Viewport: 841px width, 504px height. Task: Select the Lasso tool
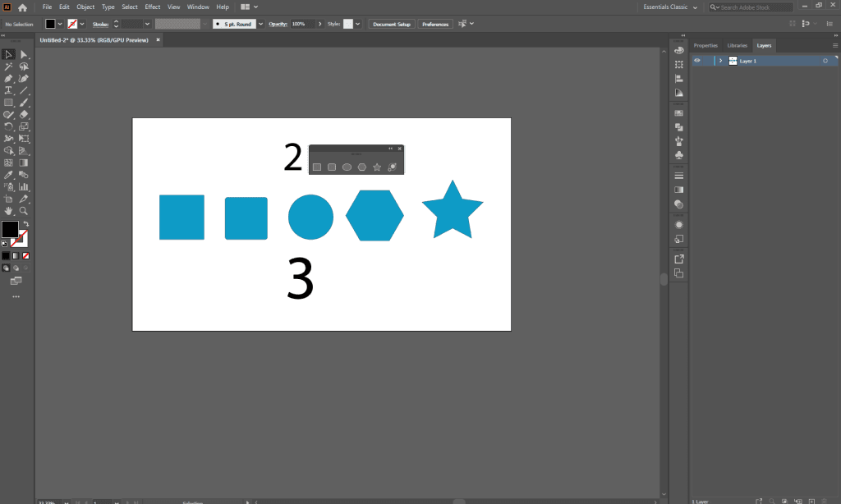pyautogui.click(x=24, y=66)
